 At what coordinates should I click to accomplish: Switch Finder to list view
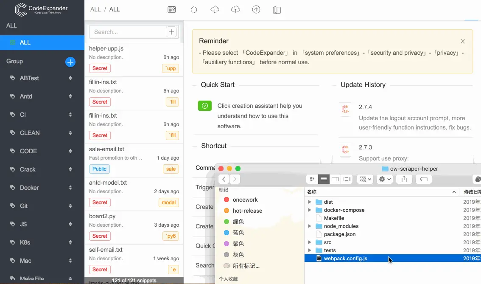323,179
